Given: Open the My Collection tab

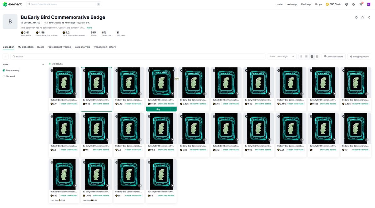Looking at the screenshot, I should (26, 47).
